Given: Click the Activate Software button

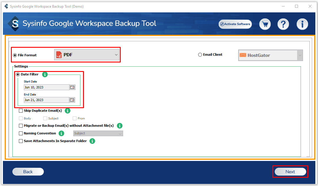Looking at the screenshot, I should (x=235, y=24).
